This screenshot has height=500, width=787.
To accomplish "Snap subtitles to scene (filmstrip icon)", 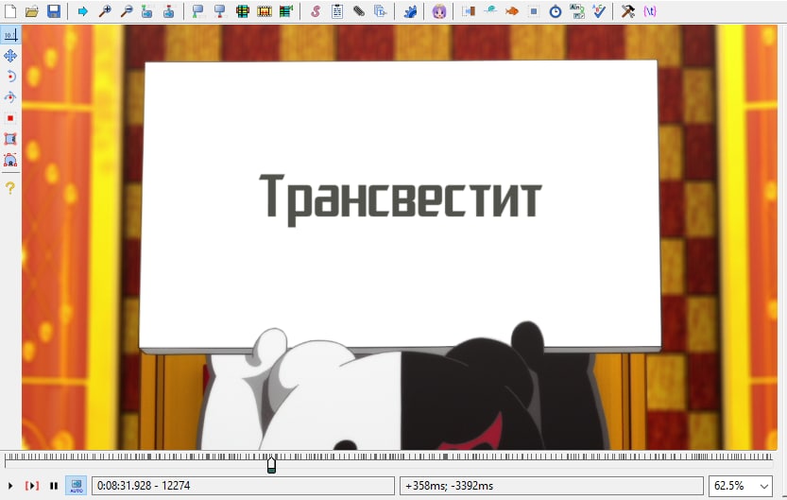I will (265, 11).
